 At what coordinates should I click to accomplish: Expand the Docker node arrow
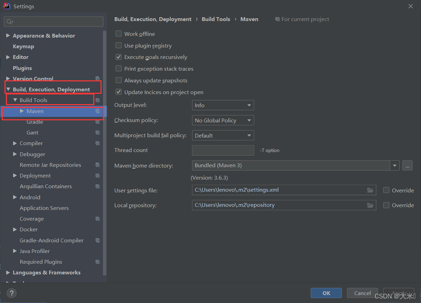[15, 229]
